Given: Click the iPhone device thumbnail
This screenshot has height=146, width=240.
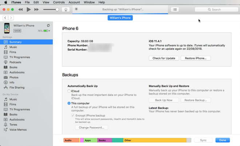Looking at the screenshot, I should (x=7, y=28).
